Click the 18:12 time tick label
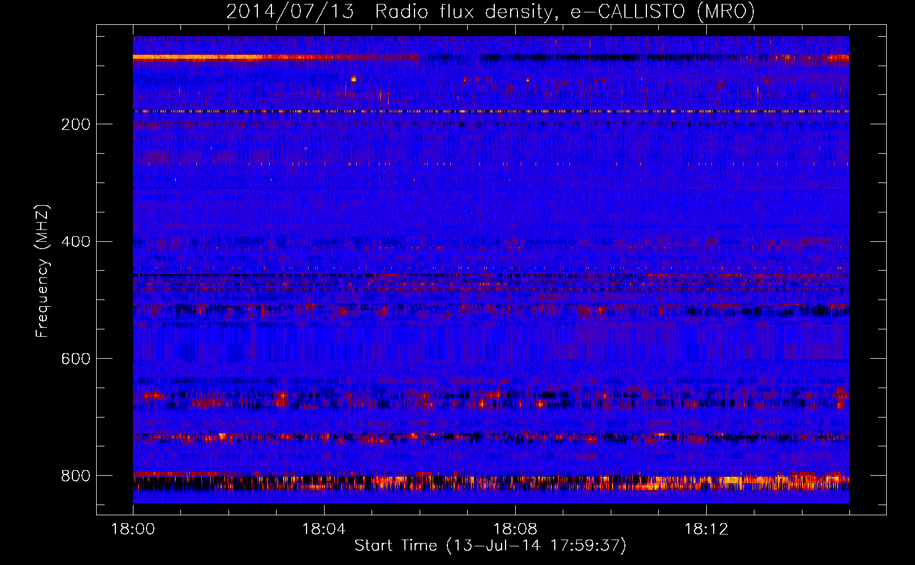Image resolution: width=915 pixels, height=565 pixels. tap(706, 529)
